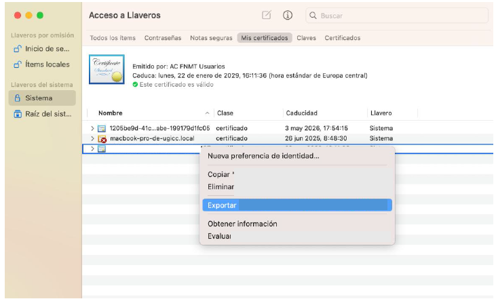Viewport: 496px width, 299px height.
Task: Expand the selected third certificate row
Action: click(92, 148)
